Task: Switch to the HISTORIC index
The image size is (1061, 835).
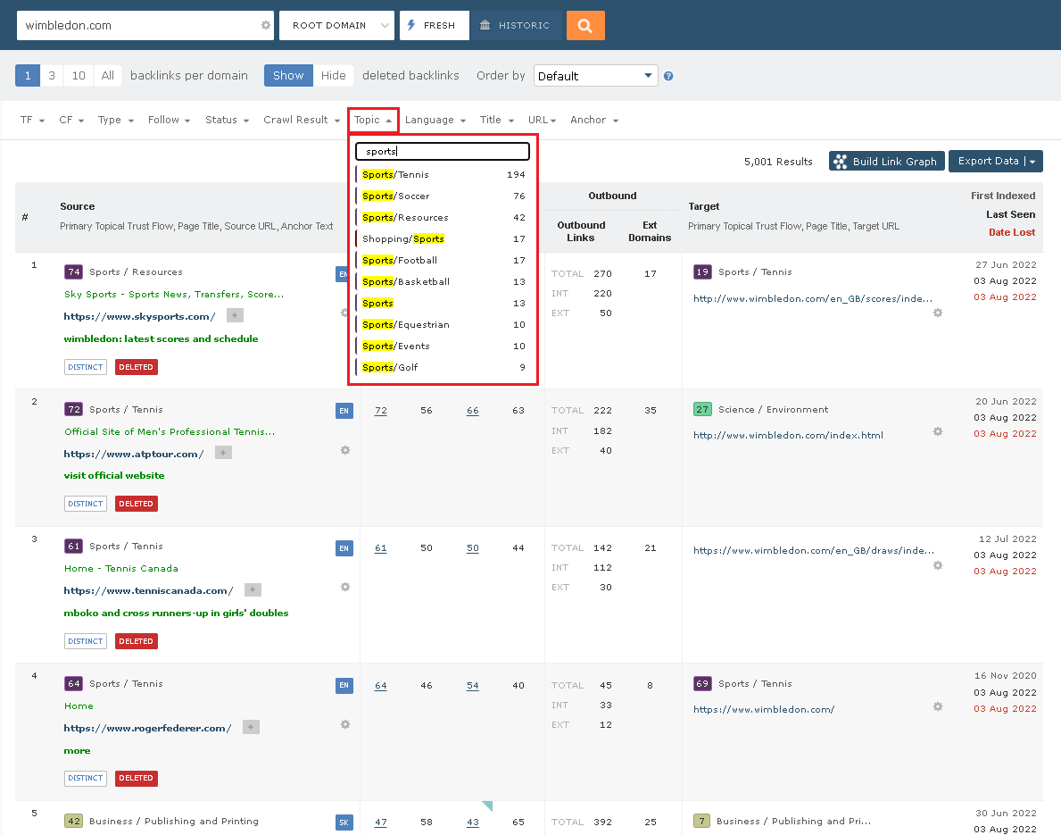Action: (x=516, y=25)
